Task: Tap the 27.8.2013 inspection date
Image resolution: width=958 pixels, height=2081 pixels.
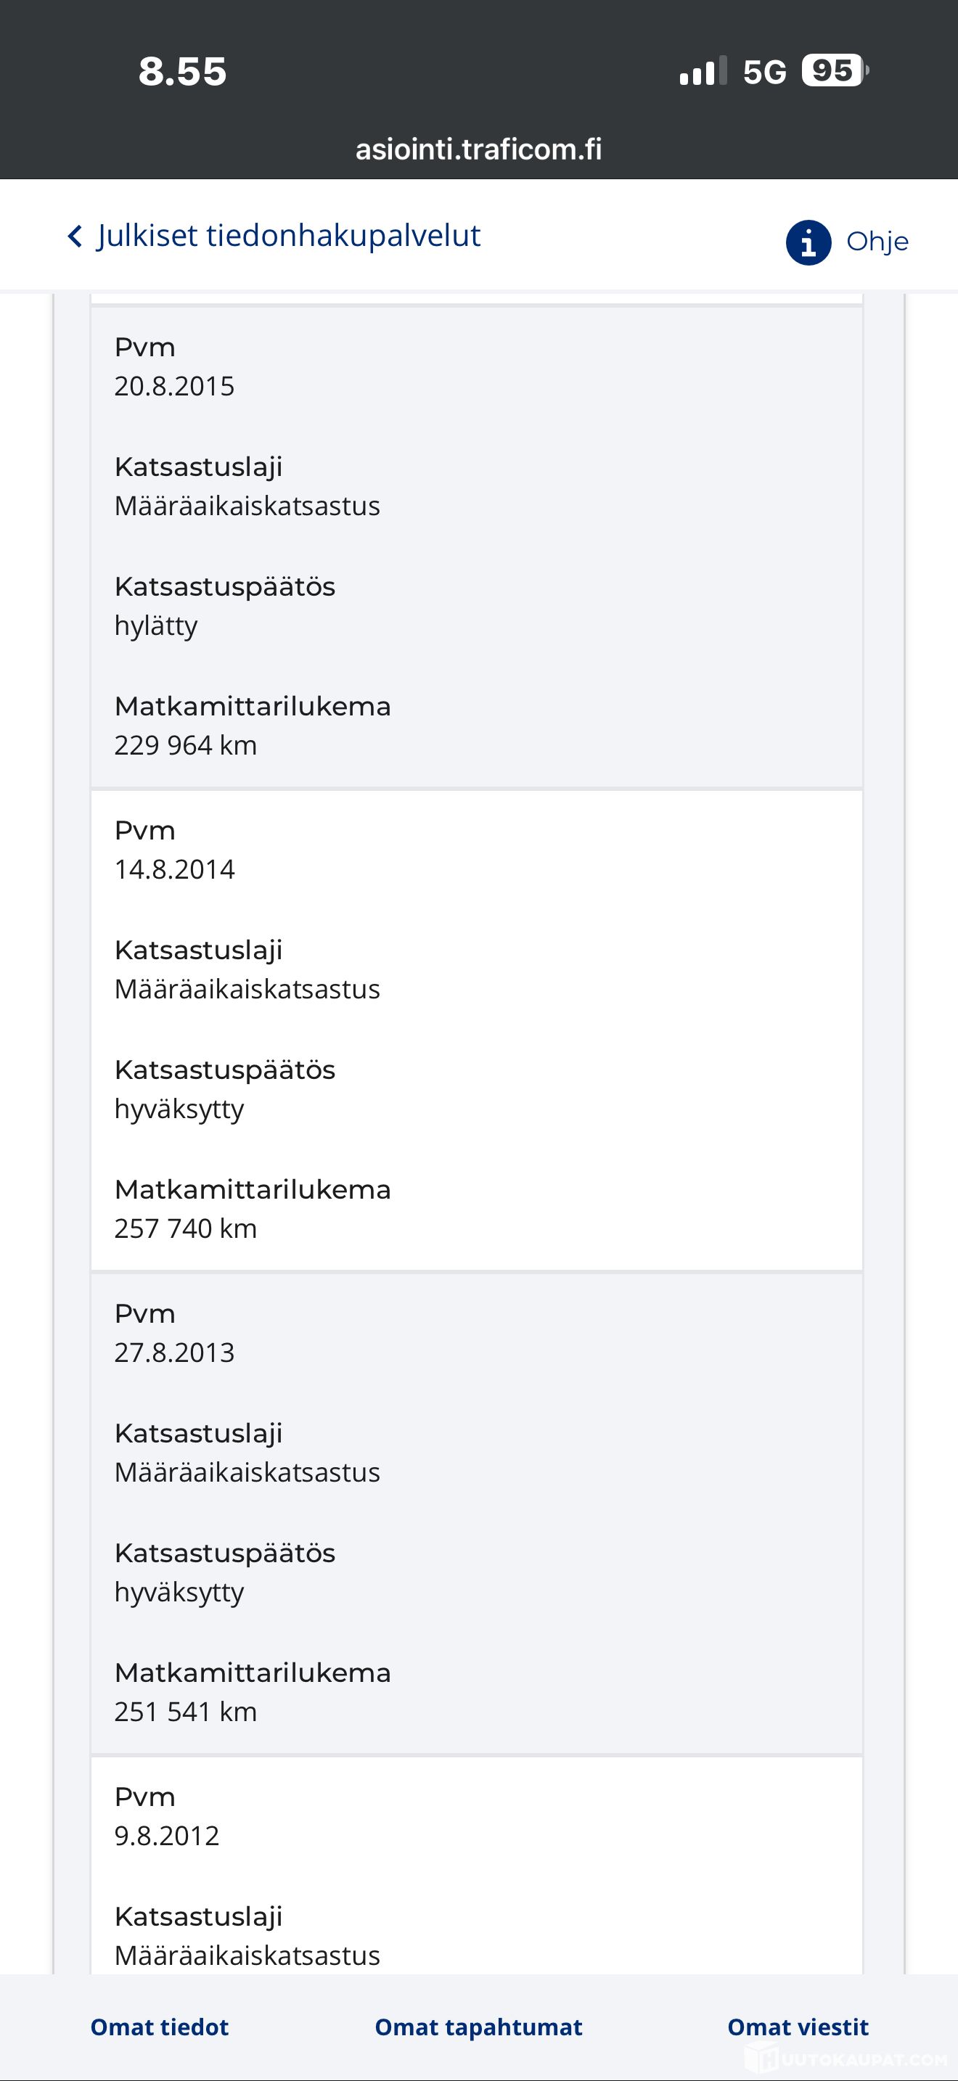Action: tap(174, 1353)
